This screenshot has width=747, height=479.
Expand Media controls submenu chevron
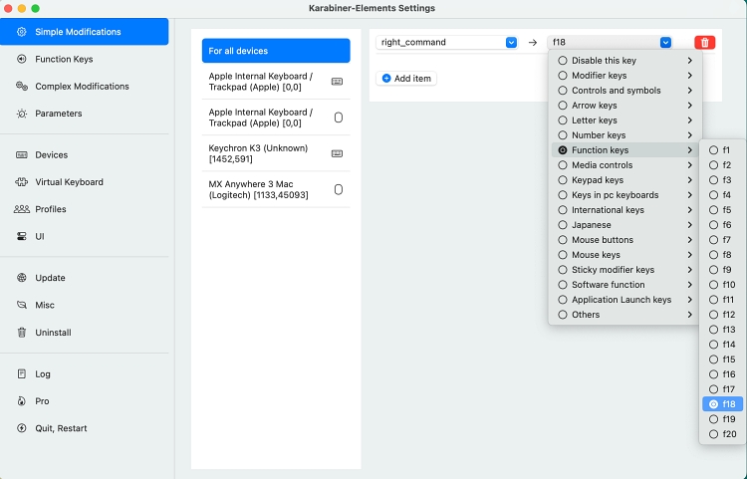(689, 165)
